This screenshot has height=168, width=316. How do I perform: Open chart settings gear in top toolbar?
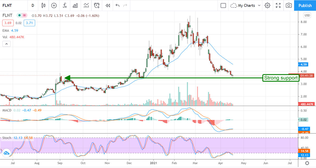click(x=268, y=5)
